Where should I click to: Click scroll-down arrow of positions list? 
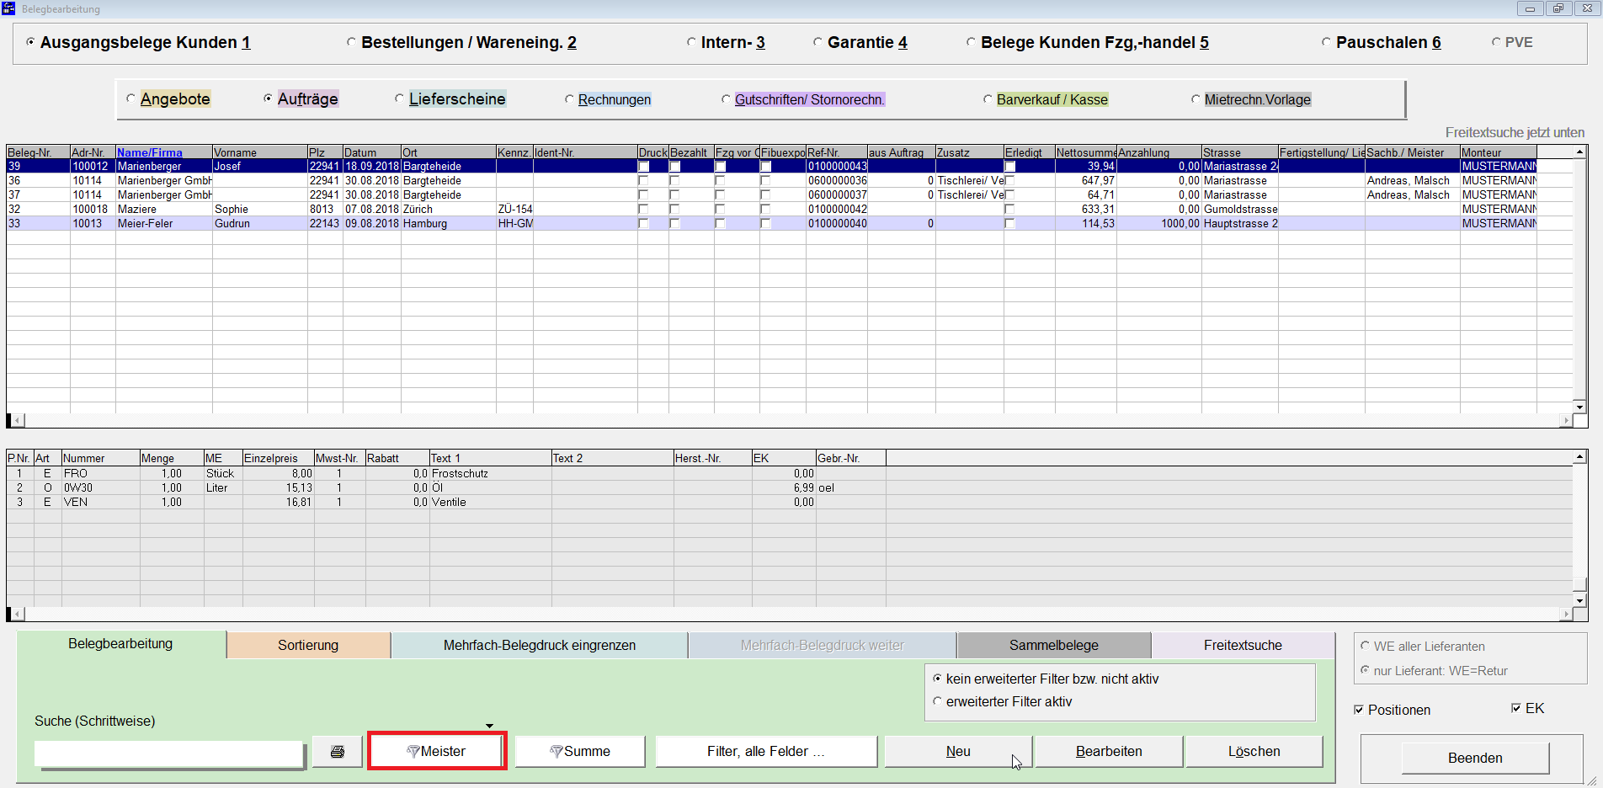pos(1579,600)
